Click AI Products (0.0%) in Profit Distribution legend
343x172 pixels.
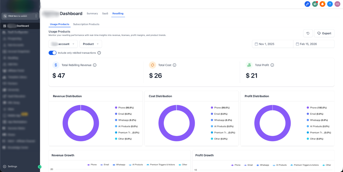[318, 126]
